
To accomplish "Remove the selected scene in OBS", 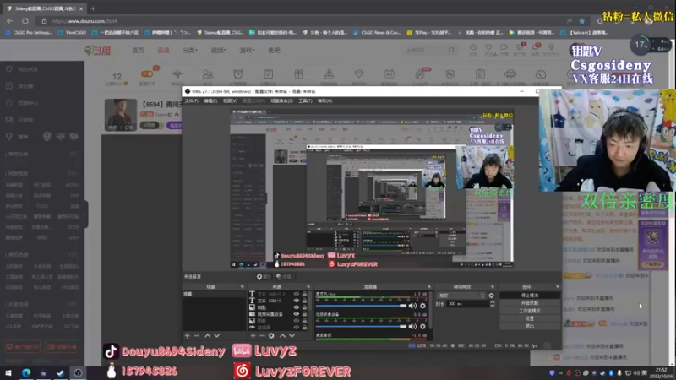I will [x=197, y=335].
